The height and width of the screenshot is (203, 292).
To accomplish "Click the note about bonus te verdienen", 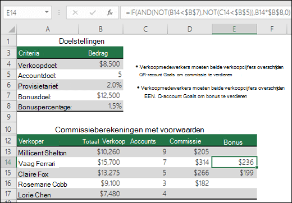I will pyautogui.click(x=211, y=92).
